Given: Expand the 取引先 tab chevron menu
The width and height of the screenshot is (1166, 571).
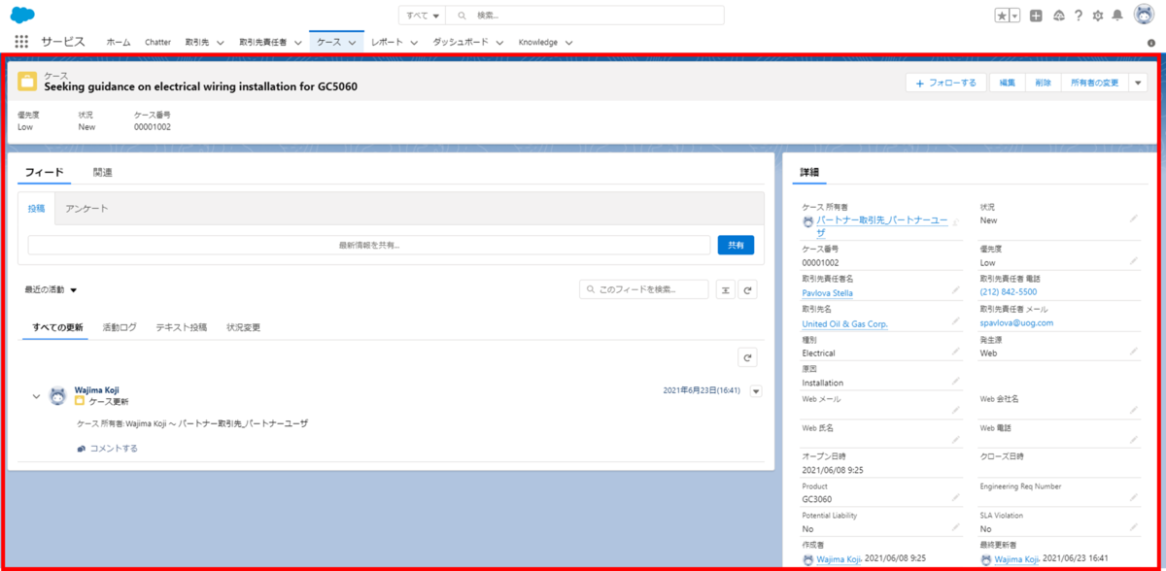Looking at the screenshot, I should click(221, 43).
